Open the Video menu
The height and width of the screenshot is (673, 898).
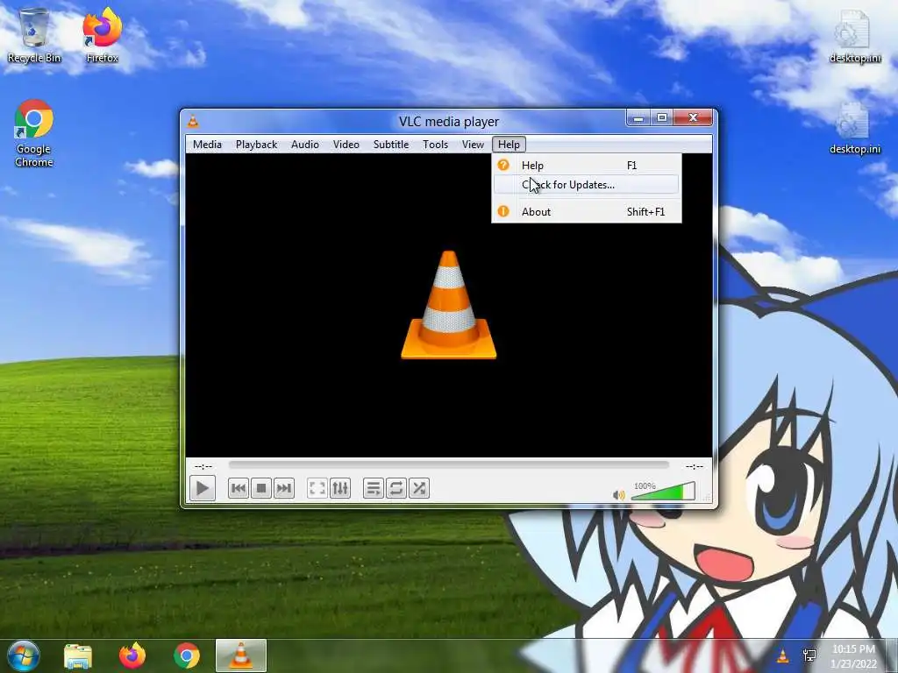point(346,145)
